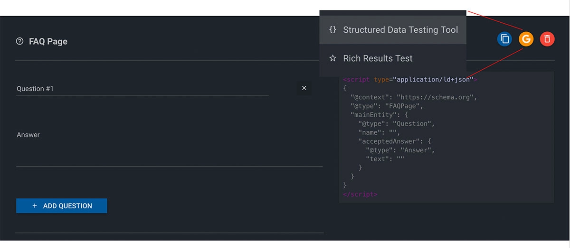Screen dimensions: 570x248
Task: Select Rich Results Test option
Action: 393,58
